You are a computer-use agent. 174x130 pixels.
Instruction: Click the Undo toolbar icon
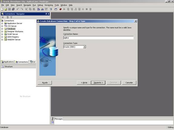(x=18, y=9)
